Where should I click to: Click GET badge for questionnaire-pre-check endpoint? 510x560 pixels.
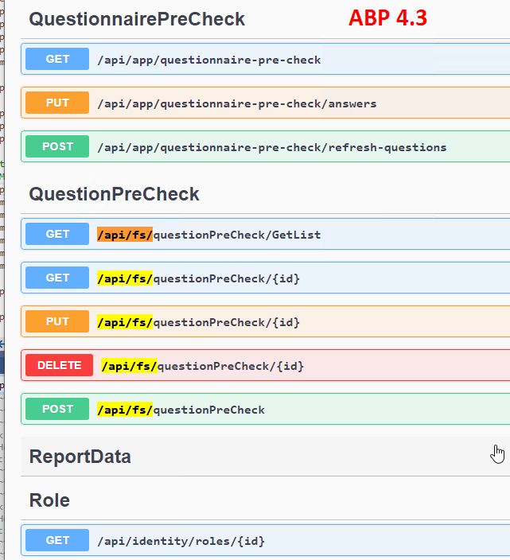57,60
